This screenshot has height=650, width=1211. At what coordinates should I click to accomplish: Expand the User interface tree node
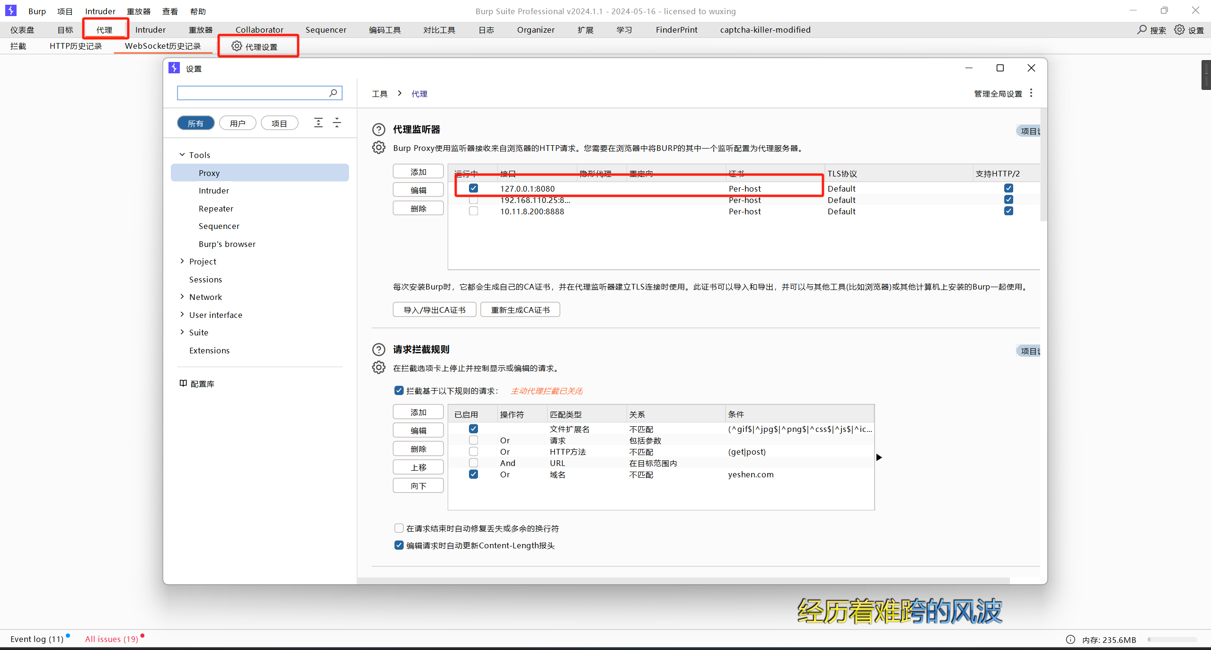pos(182,315)
